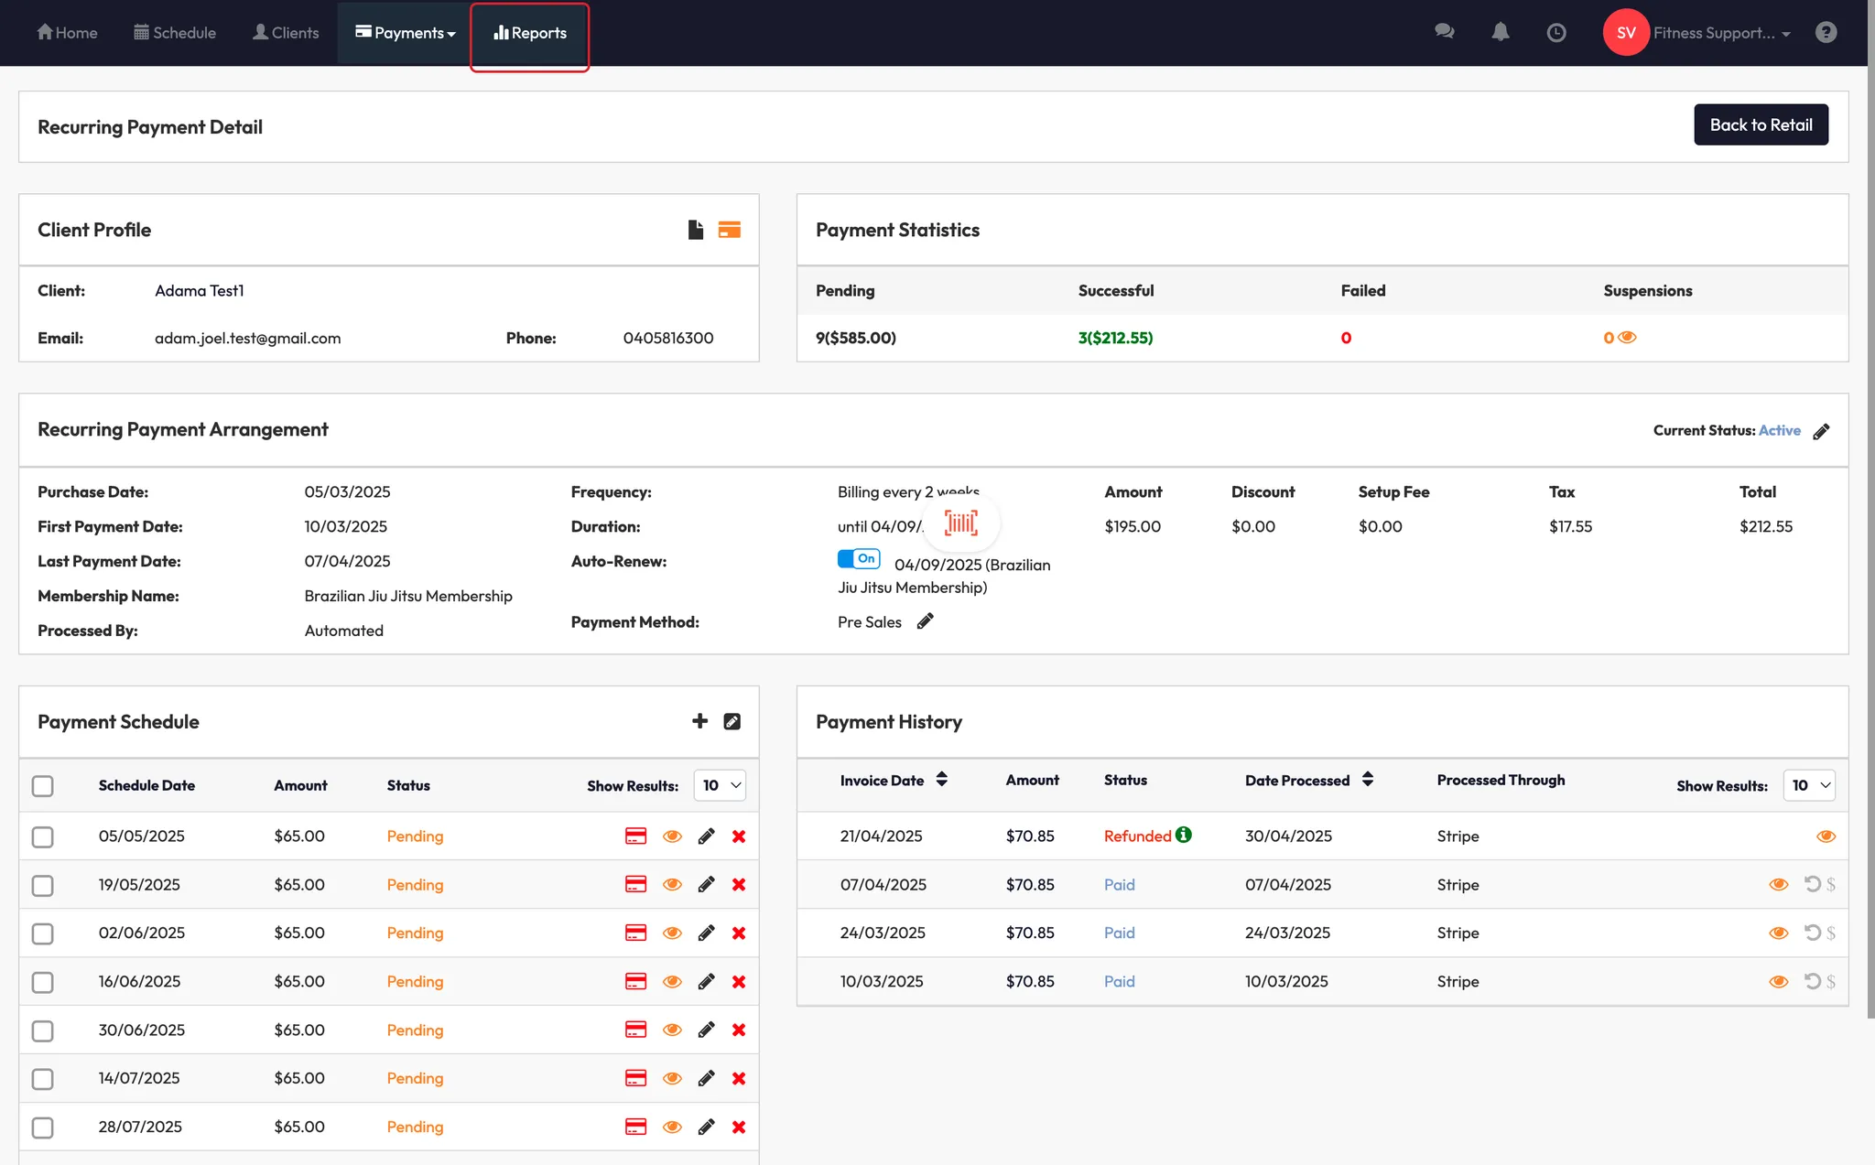Open the Payment Schedule Show Results dropdown
1875x1165 pixels.
(720, 785)
